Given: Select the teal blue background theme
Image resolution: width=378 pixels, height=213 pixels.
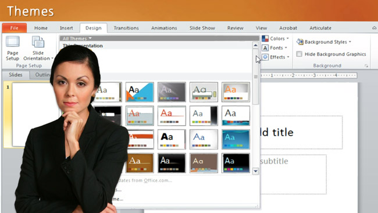Looking at the screenshot, I should click(x=236, y=140).
